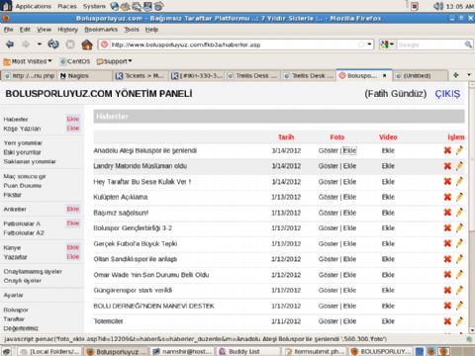This screenshot has height=356, width=475.
Task: Open Ayarlar in the sidebar
Action: 14,295
